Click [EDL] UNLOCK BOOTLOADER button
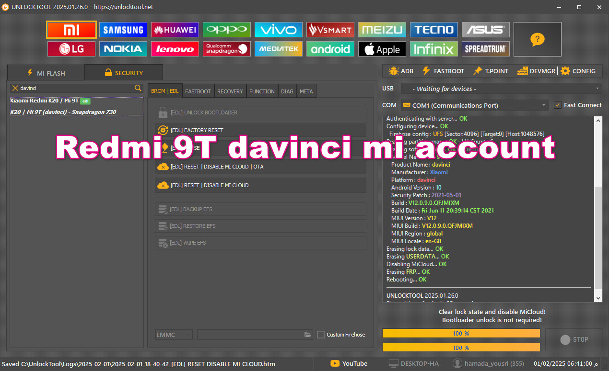Viewport: 609px width, 371px height. click(x=260, y=112)
